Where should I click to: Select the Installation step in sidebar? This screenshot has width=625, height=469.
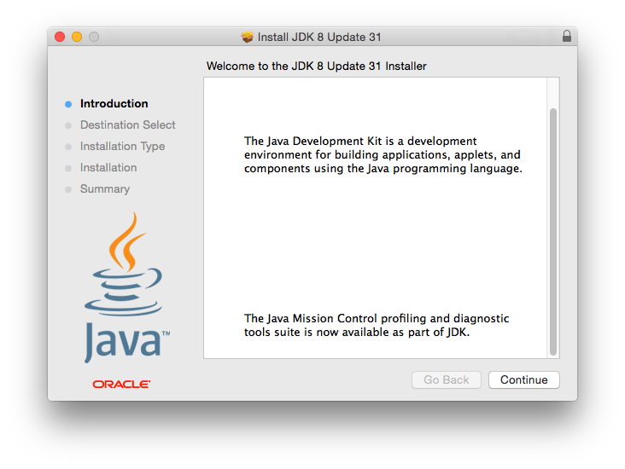108,168
